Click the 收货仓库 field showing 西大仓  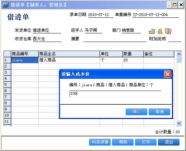(x=47, y=39)
